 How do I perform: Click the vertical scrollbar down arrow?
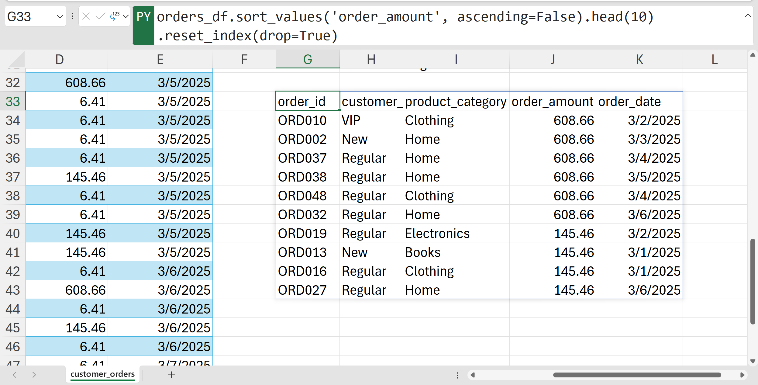coord(753,361)
